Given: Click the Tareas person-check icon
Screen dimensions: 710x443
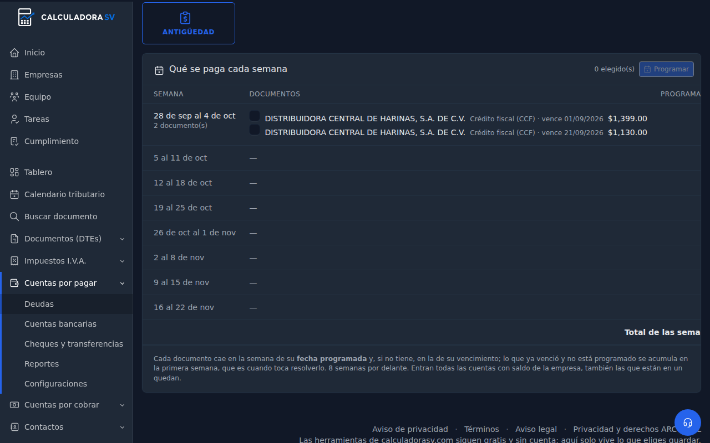Looking at the screenshot, I should click(14, 119).
